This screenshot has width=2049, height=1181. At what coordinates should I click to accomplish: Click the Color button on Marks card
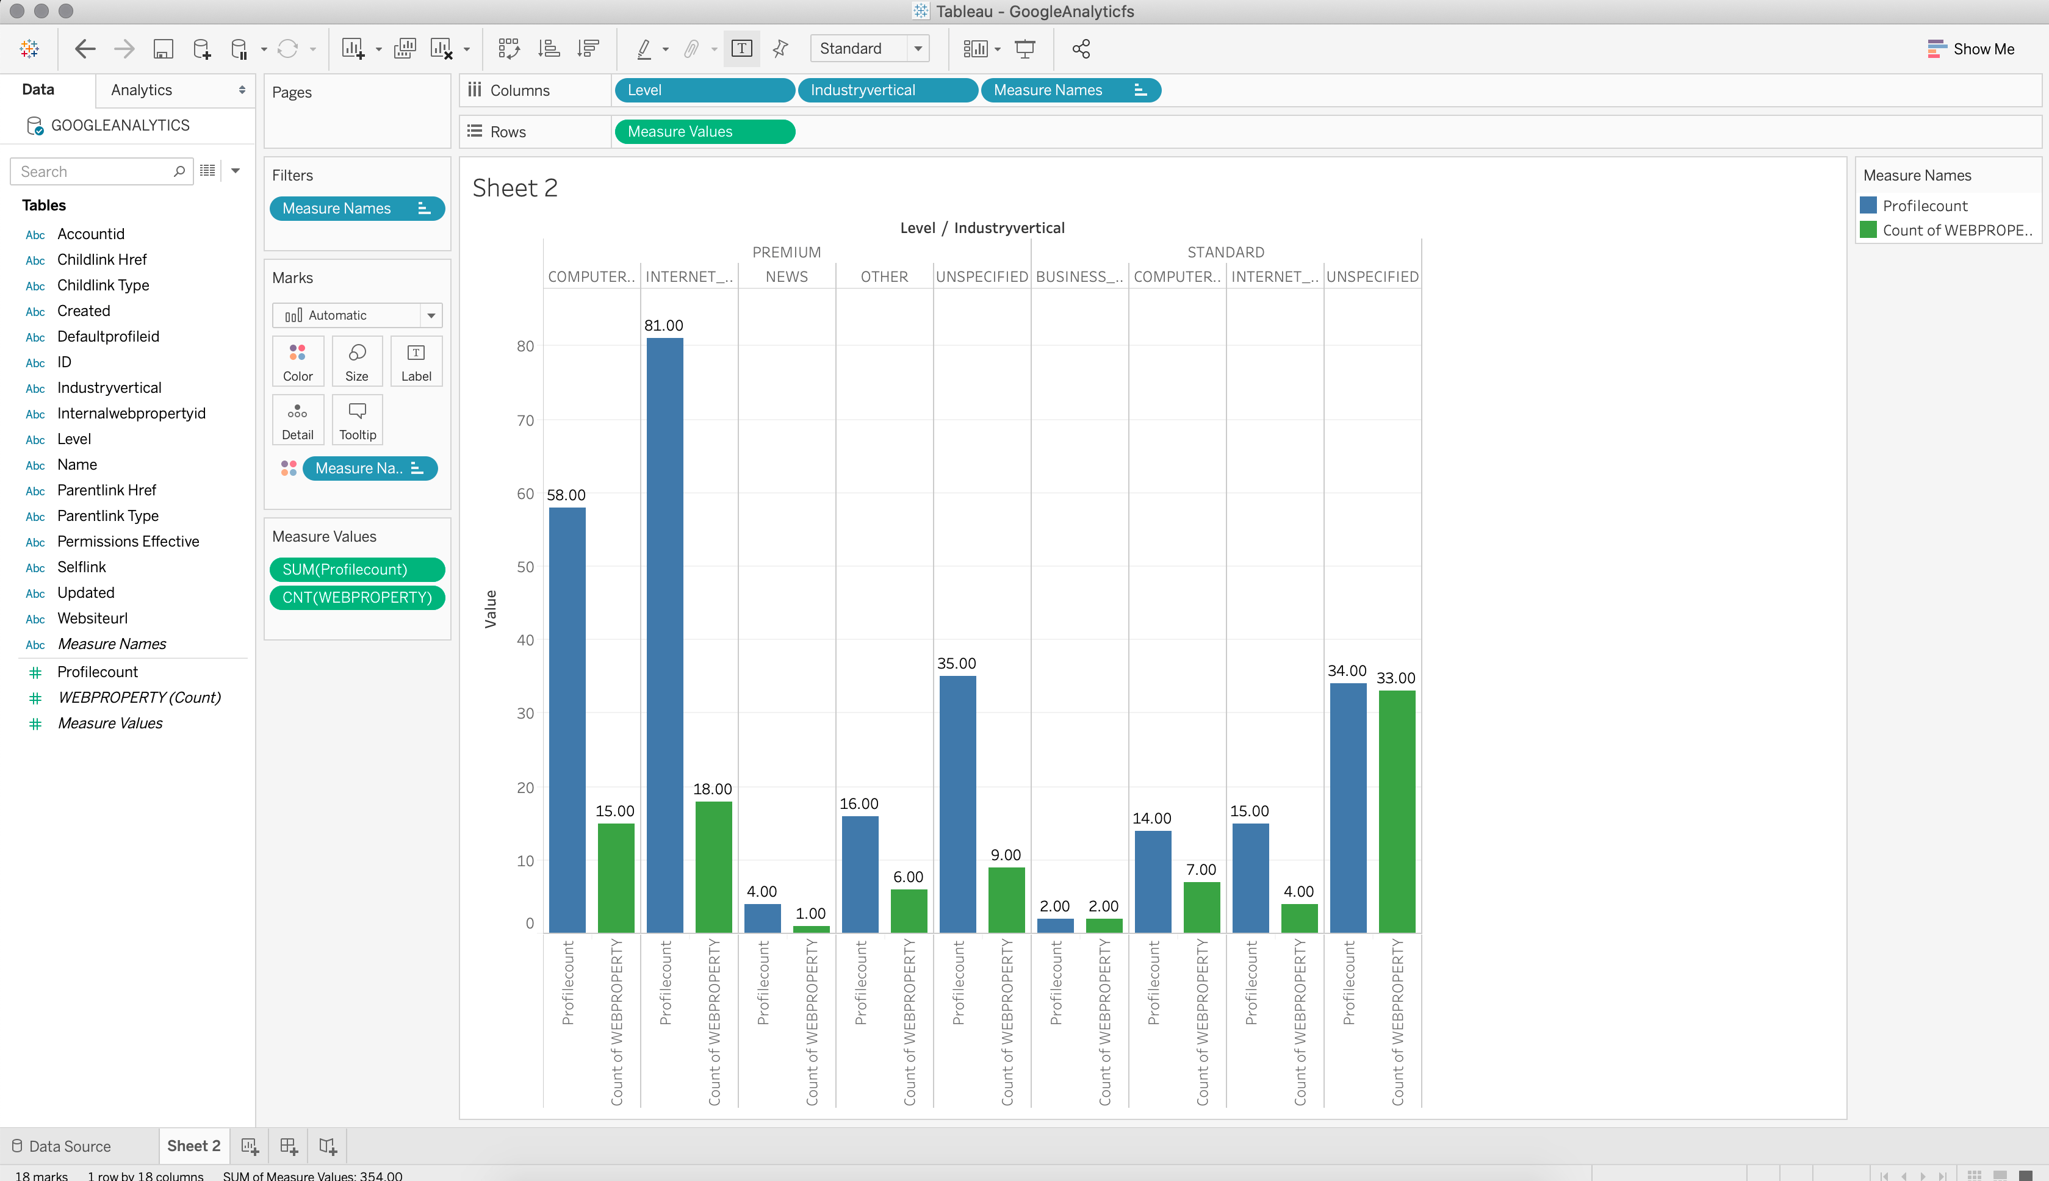point(298,362)
